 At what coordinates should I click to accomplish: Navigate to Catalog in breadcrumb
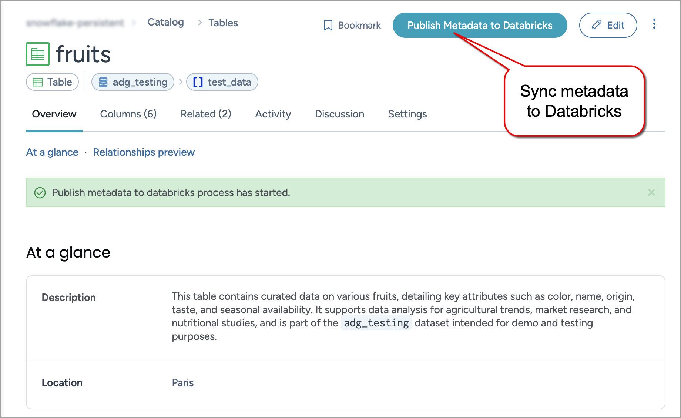tap(165, 23)
